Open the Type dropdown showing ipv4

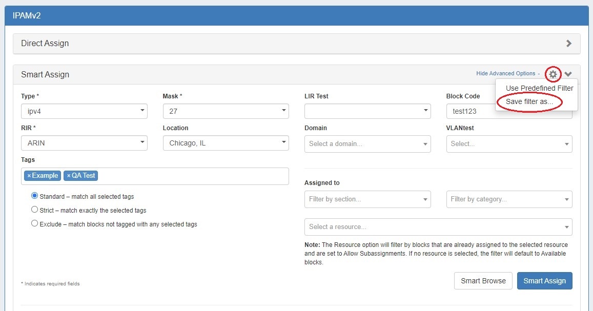click(84, 111)
